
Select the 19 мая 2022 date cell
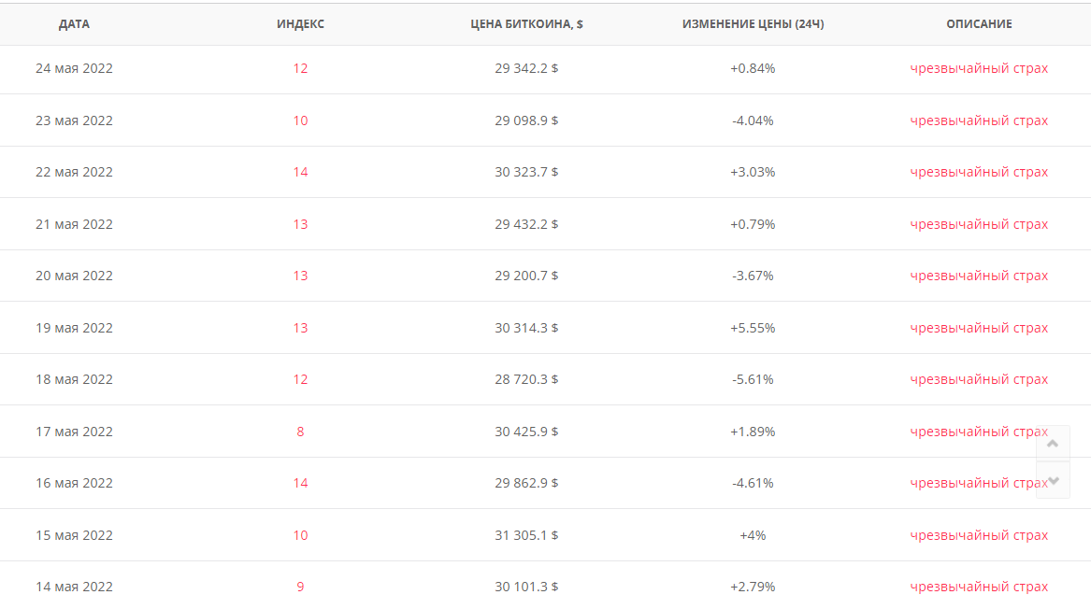(x=74, y=328)
